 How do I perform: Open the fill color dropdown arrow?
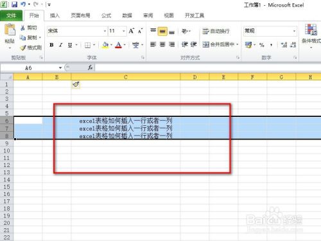pyautogui.click(x=111, y=45)
